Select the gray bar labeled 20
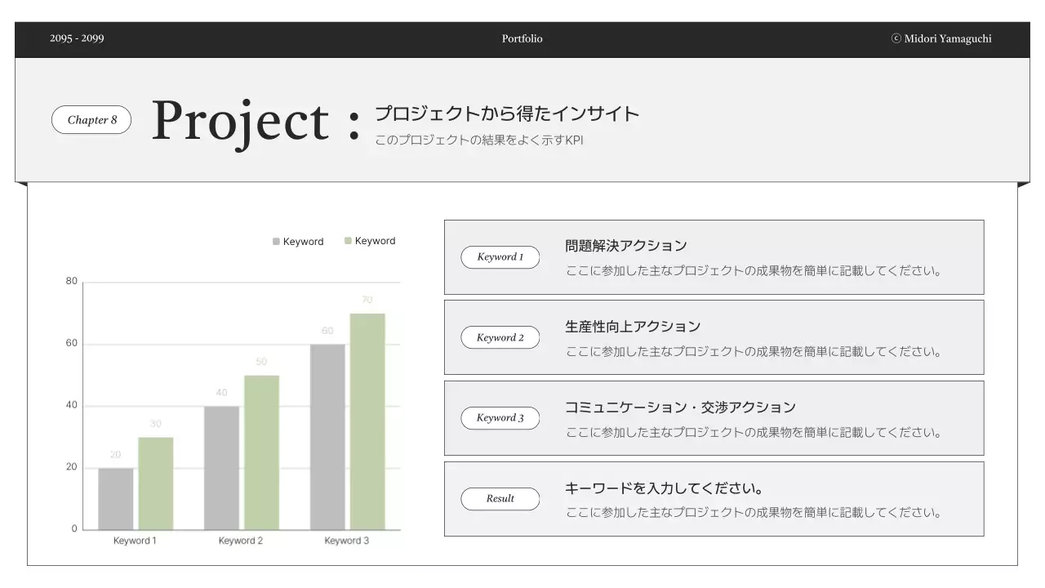Image resolution: width=1045 pixels, height=588 pixels. [115, 499]
